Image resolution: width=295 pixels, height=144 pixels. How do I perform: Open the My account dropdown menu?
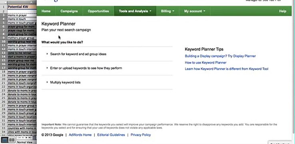tap(195, 11)
